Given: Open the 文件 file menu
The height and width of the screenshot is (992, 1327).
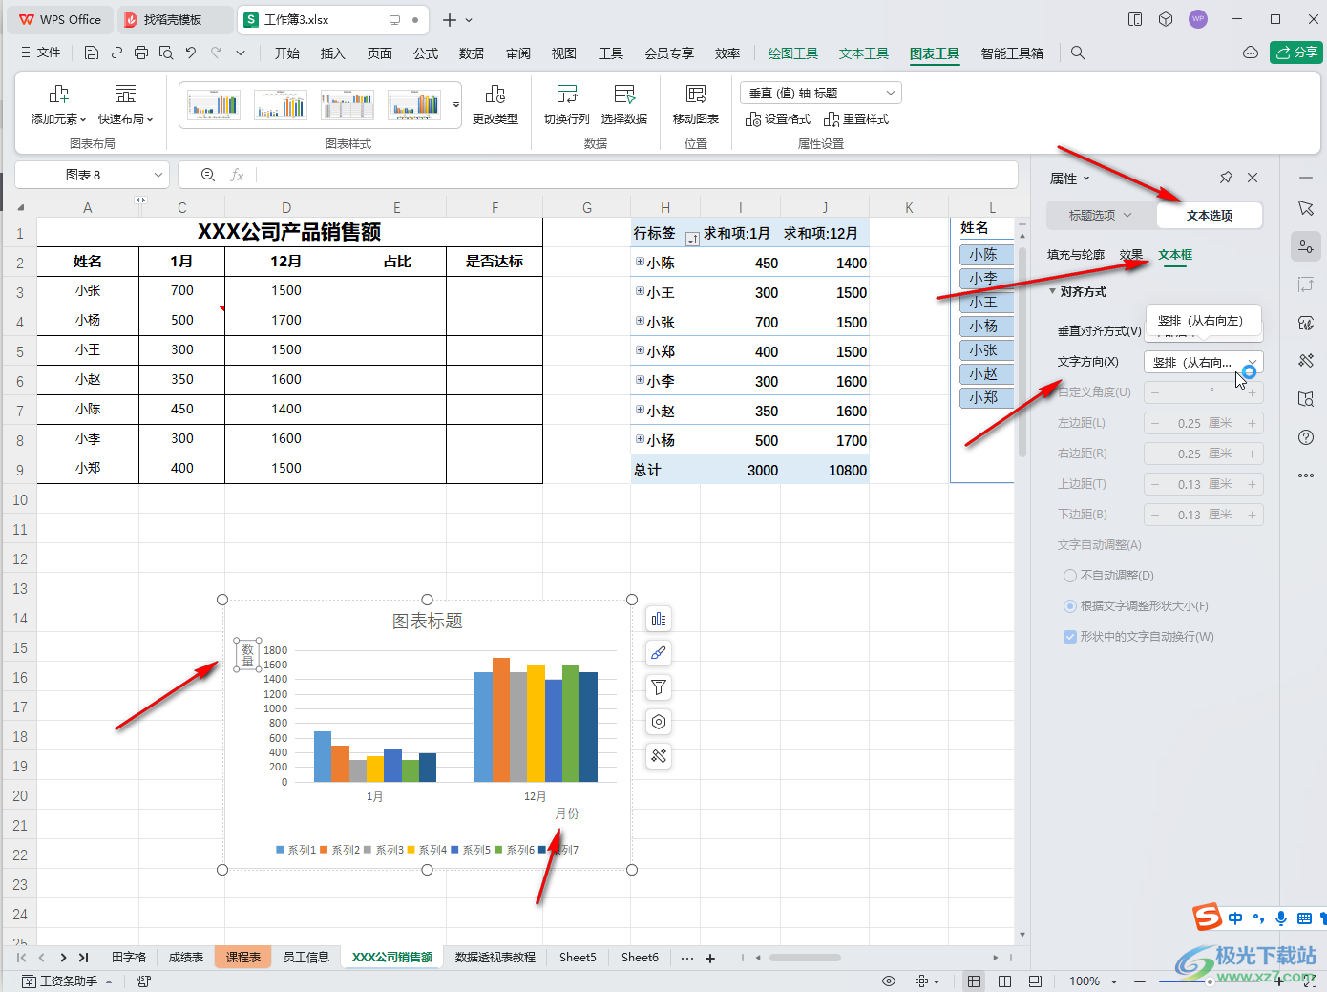Looking at the screenshot, I should point(40,53).
